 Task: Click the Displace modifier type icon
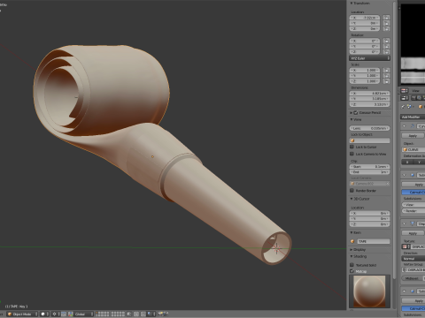(413, 223)
